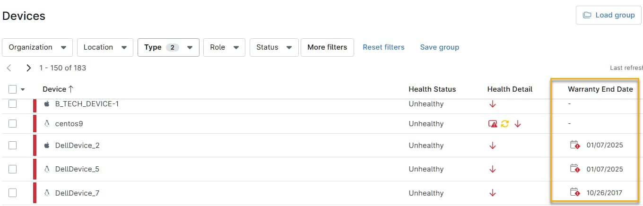Click the yellow sync icon for centos9
Image resolution: width=643 pixels, height=206 pixels.
click(505, 124)
